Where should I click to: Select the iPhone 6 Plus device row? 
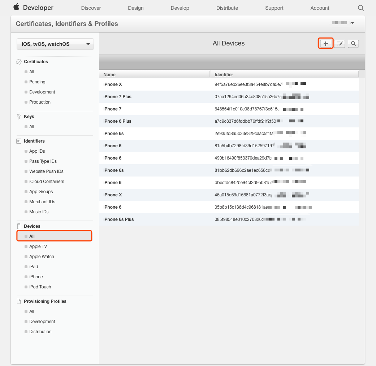coord(229,121)
